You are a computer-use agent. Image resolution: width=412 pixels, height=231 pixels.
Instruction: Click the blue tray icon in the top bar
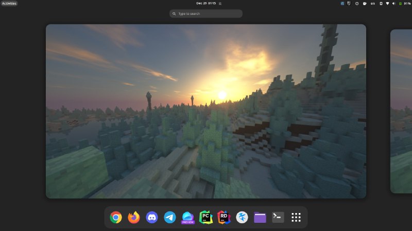pos(342,4)
